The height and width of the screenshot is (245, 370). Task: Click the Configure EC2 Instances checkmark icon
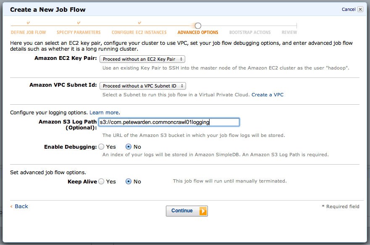tap(139, 23)
